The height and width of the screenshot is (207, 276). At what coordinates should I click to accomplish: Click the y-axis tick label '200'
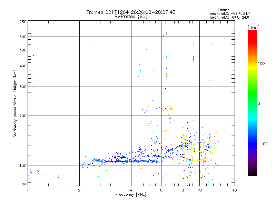pyautogui.click(x=23, y=116)
